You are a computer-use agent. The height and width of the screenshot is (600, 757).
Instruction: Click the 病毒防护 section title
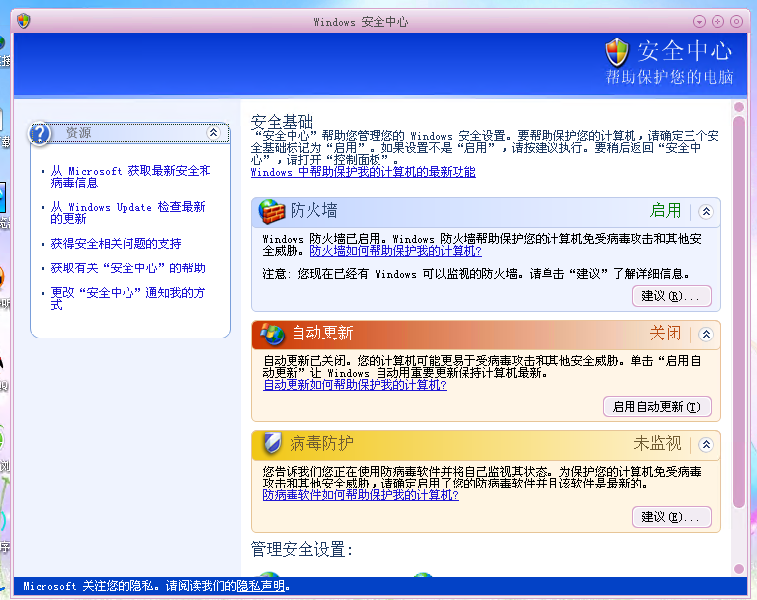(x=321, y=443)
